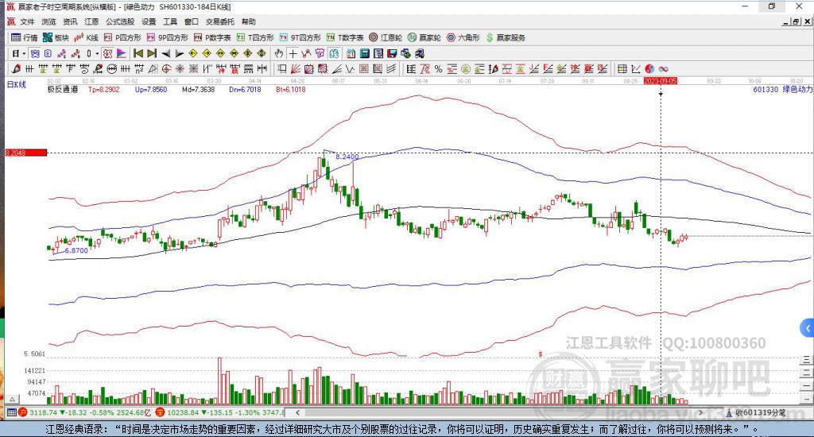
Task: Toggle the crosshair cursor tool
Action: 293,53
